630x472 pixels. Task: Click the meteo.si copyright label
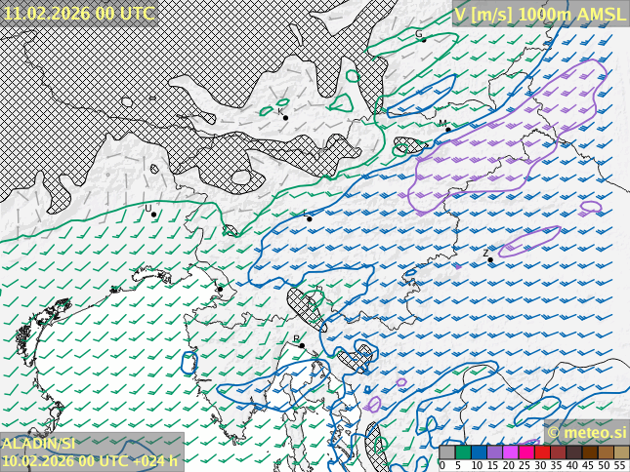[586, 432]
